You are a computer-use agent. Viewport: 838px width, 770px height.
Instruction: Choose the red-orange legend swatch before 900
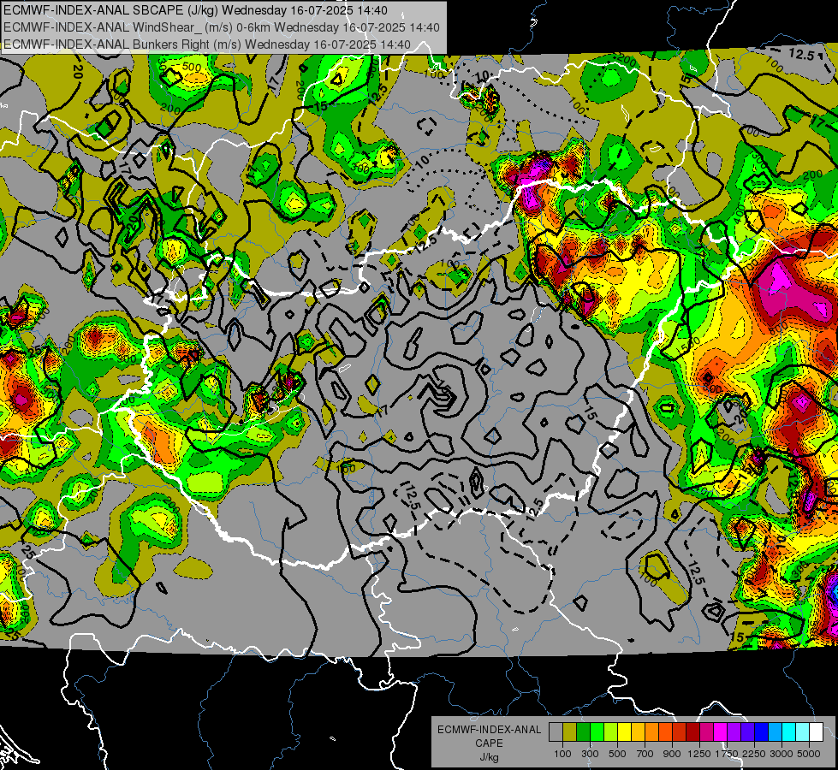(665, 732)
